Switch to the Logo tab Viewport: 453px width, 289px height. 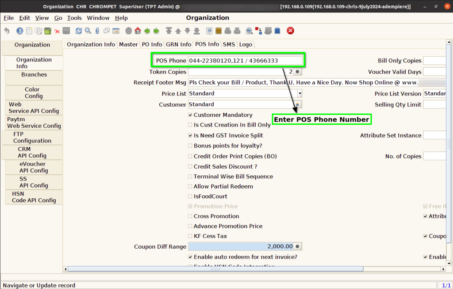pyautogui.click(x=246, y=45)
